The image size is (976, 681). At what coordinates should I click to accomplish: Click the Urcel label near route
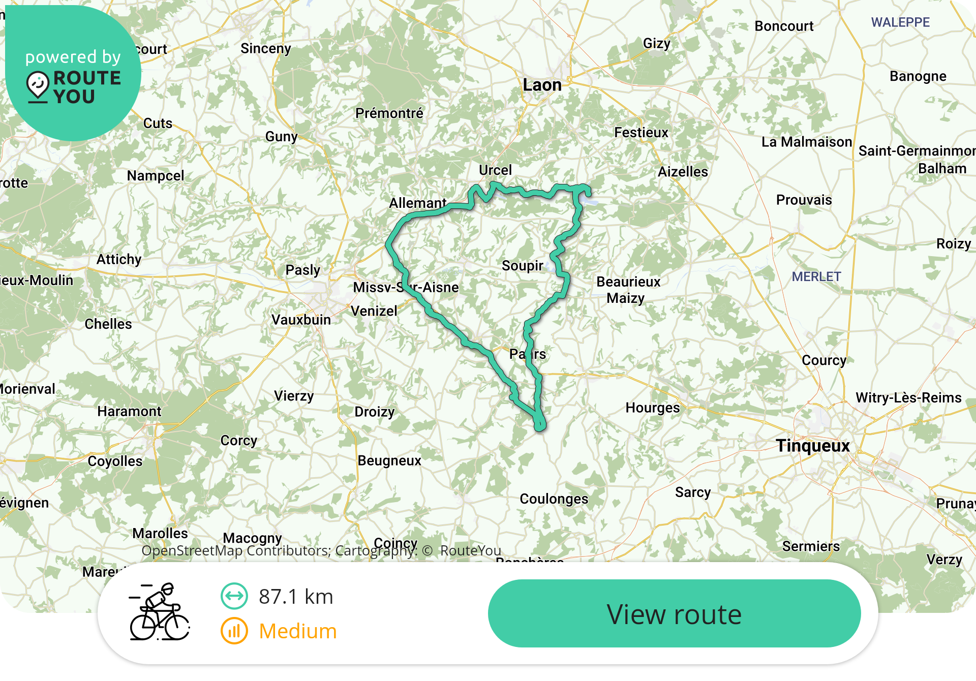click(495, 170)
